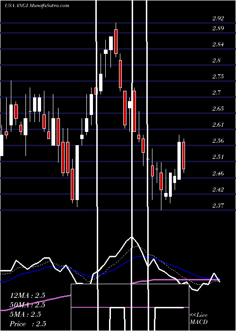The height and width of the screenshot is (331, 236).
Task: Click the 'Price : 2.5' legend text
Action: 28,324
